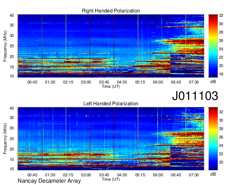This screenshot has width=227, height=185.
Task: Click the "30" frequency tick on the right-handed plot
Action: (12, 36)
